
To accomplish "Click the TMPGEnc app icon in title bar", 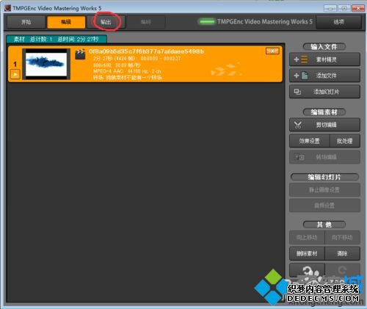I will coord(7,8).
